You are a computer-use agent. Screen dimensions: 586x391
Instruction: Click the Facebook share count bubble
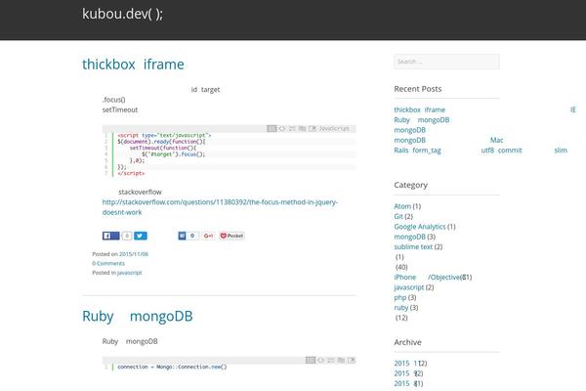(x=127, y=236)
